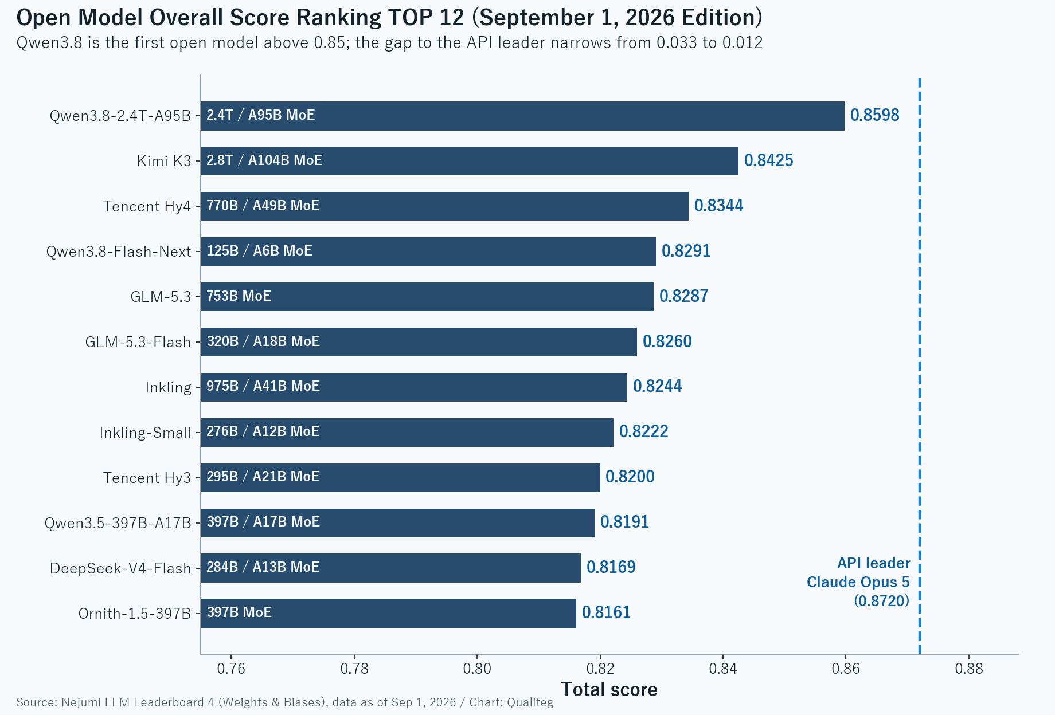1055x715 pixels.
Task: Click the 'Inkling-Small' axis label
Action: point(145,433)
